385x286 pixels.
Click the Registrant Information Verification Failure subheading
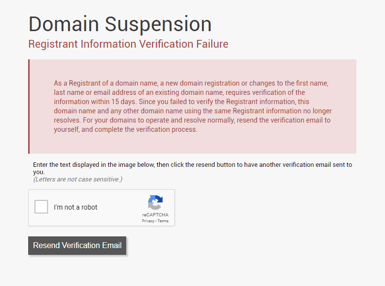point(129,44)
